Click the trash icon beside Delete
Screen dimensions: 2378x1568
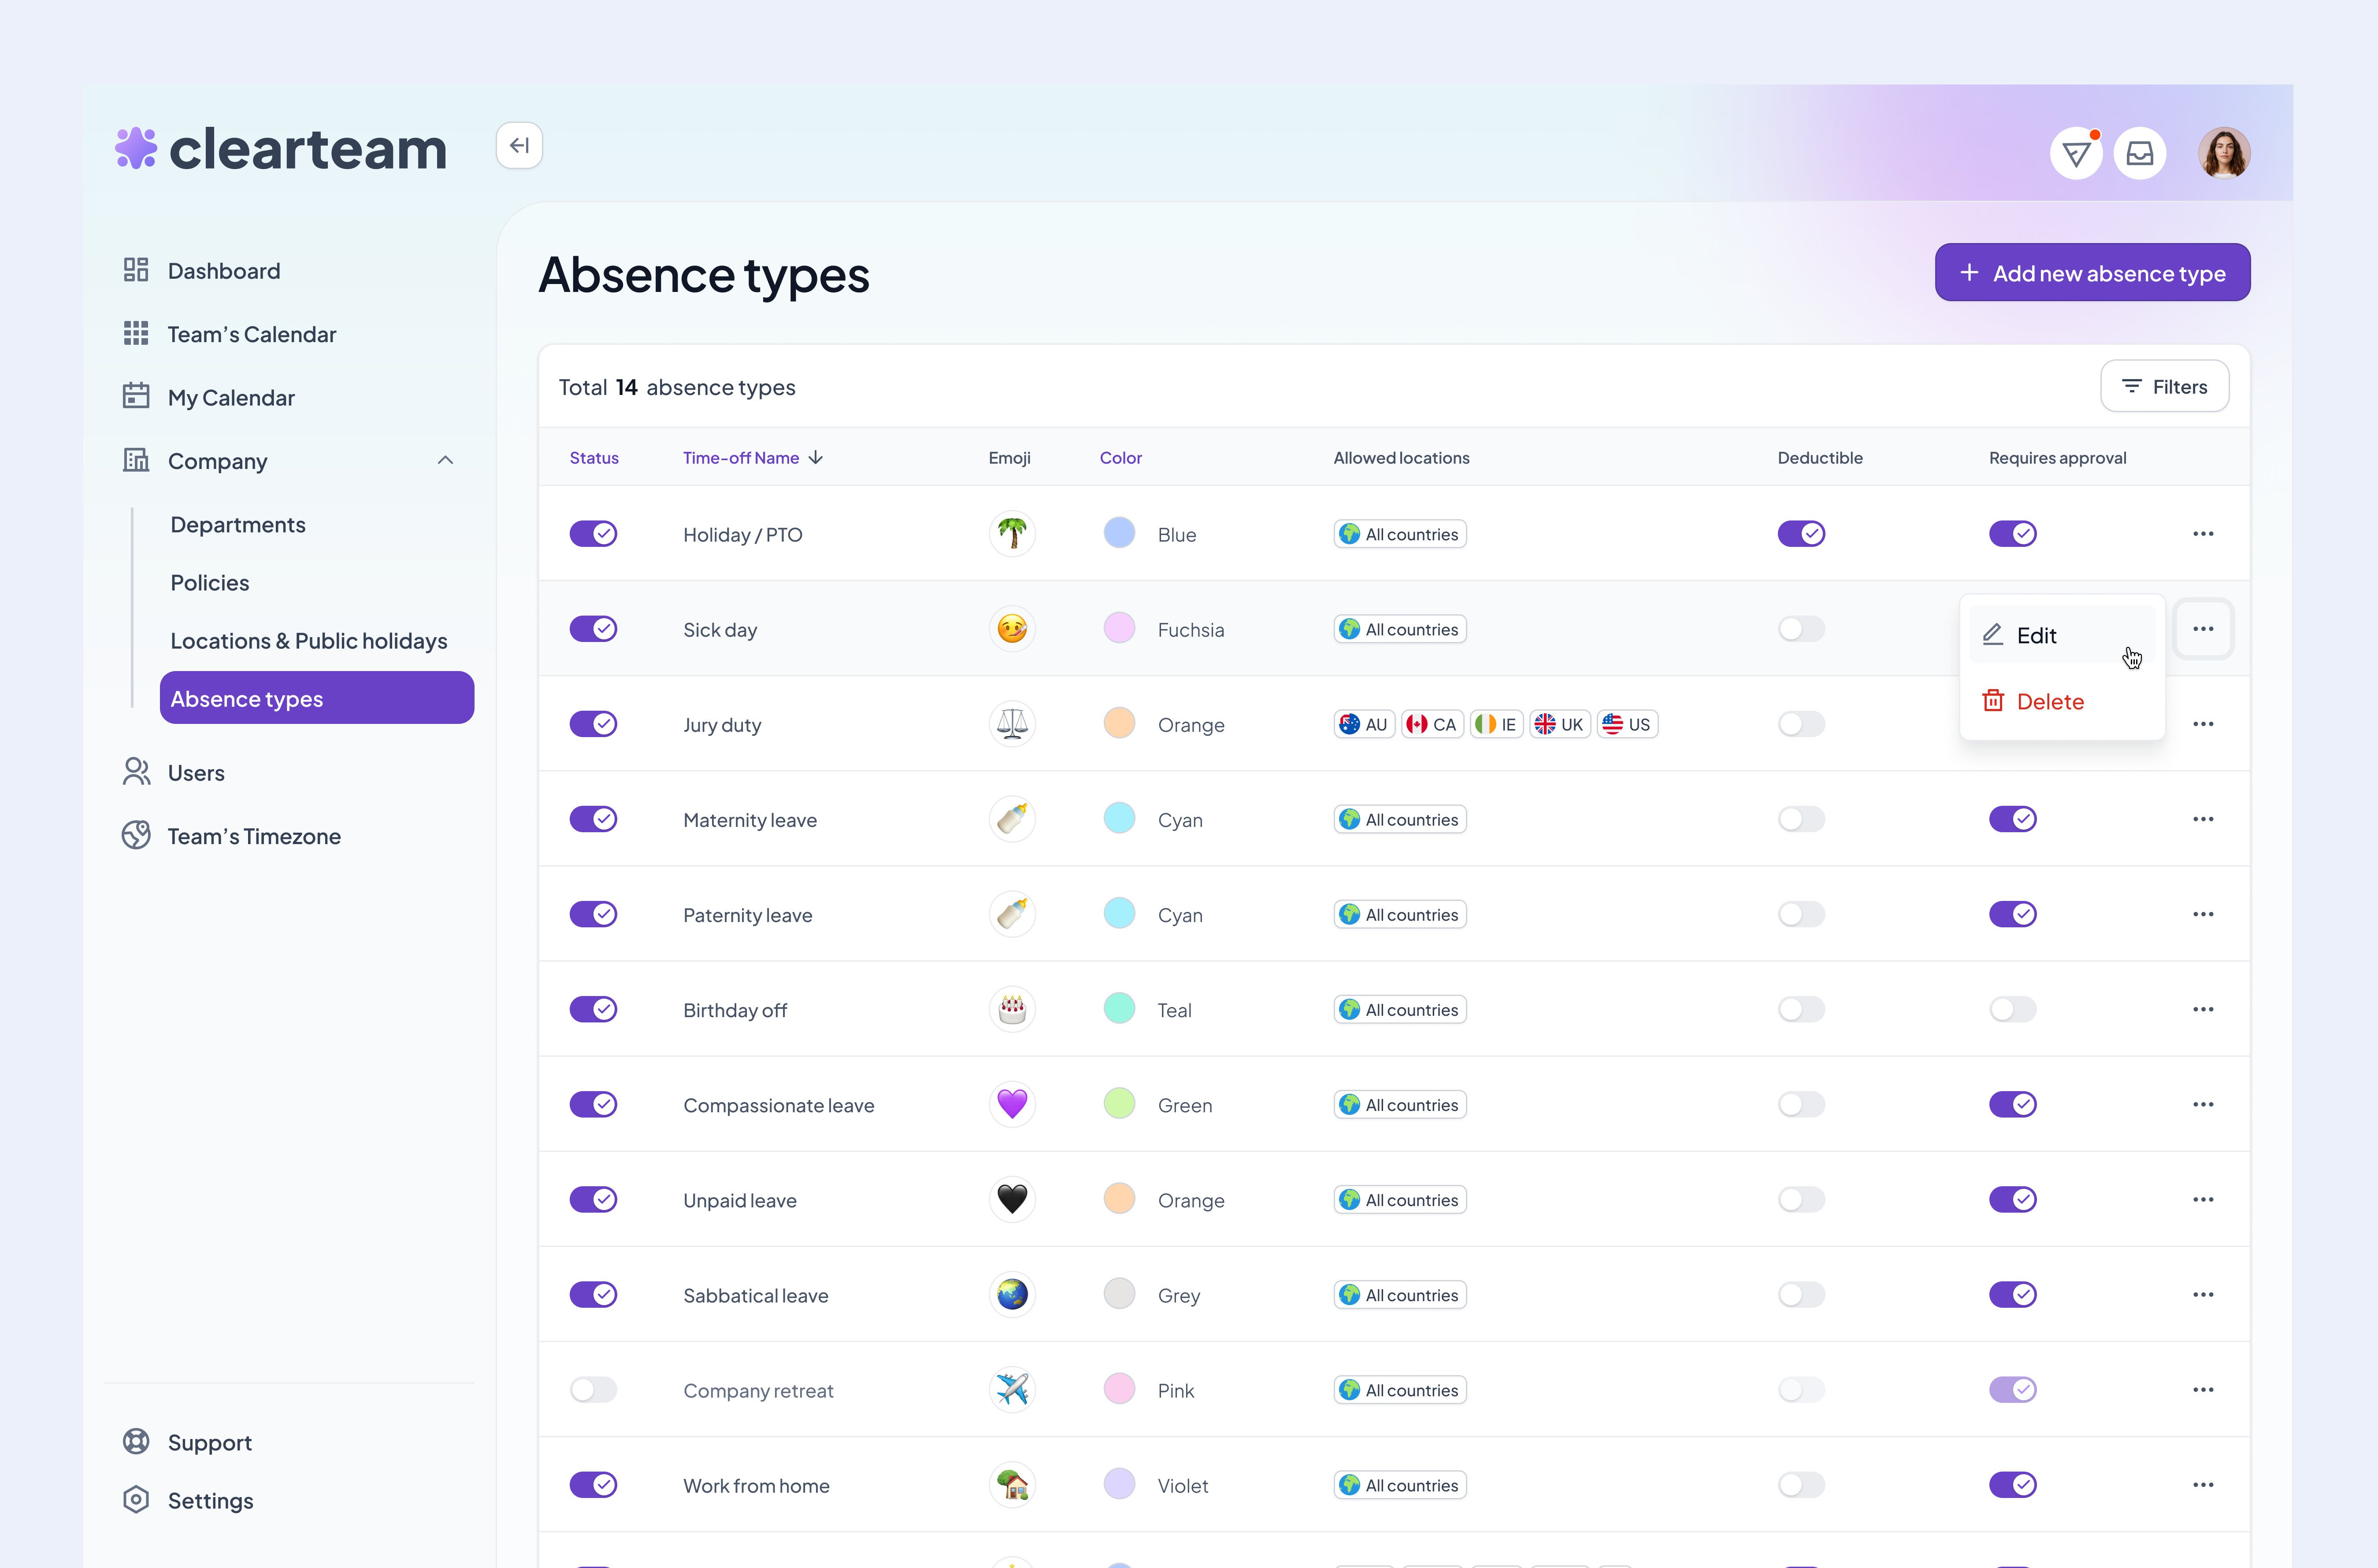(x=1993, y=700)
